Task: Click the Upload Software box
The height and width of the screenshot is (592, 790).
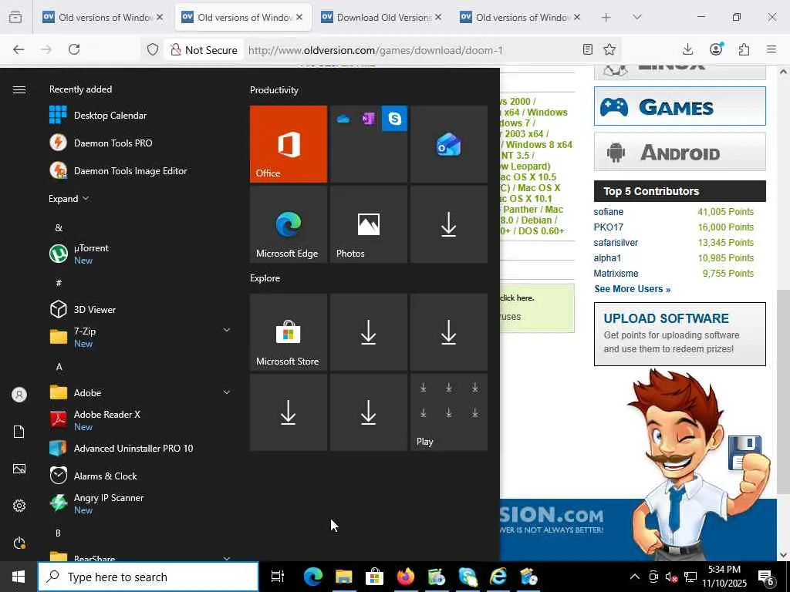Action: point(680,335)
